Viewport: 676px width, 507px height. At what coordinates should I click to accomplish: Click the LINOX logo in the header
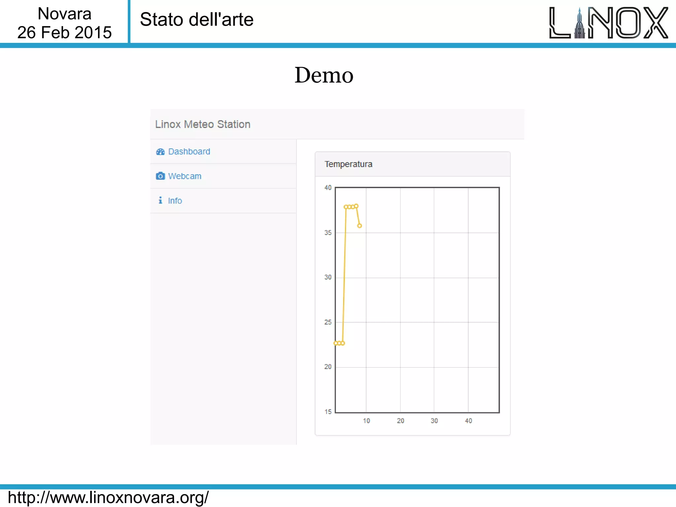(609, 22)
